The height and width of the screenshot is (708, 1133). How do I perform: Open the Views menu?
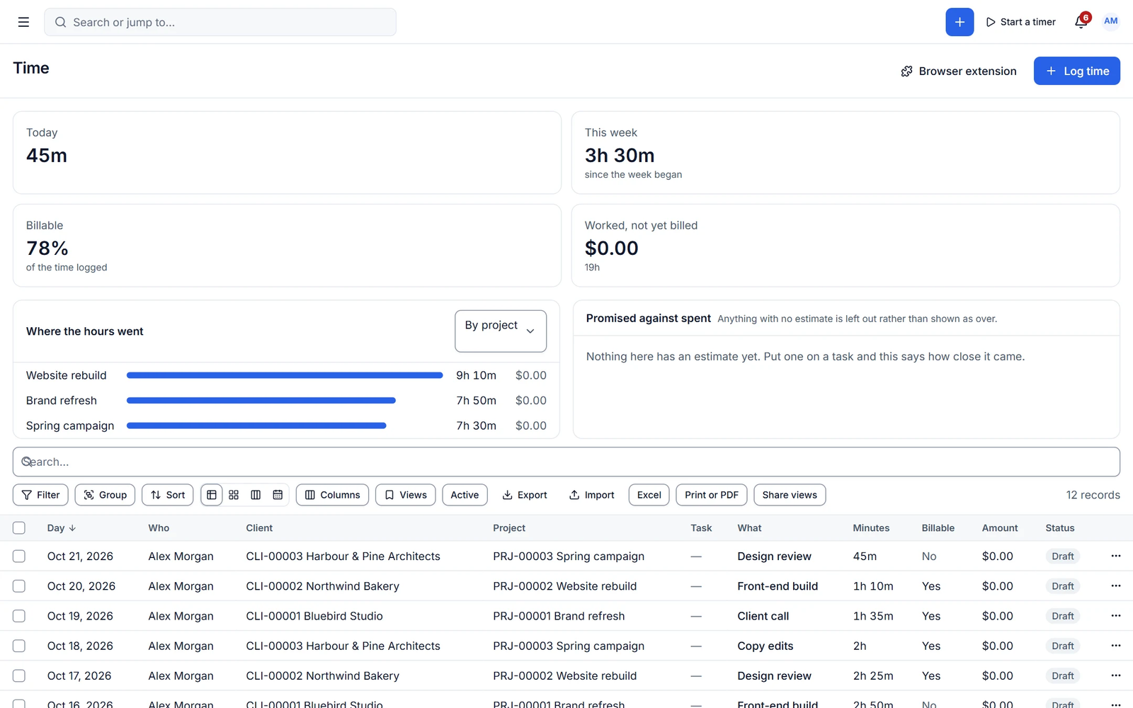[x=406, y=495]
